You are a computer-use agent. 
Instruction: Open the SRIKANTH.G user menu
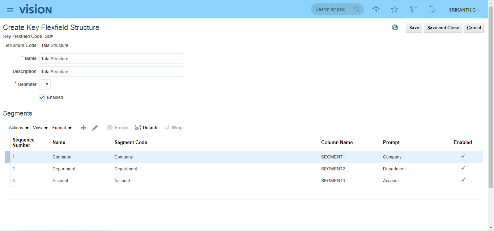click(x=465, y=10)
